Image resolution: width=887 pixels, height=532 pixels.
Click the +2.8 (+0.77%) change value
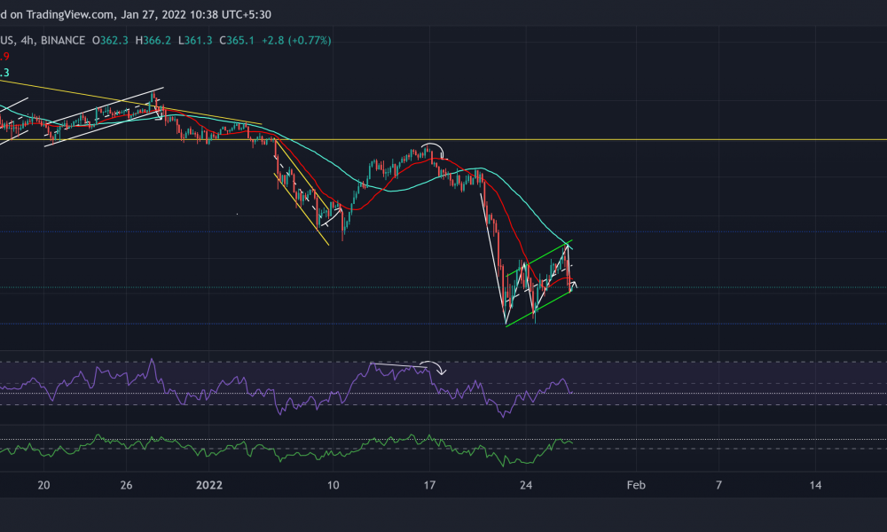(x=296, y=41)
